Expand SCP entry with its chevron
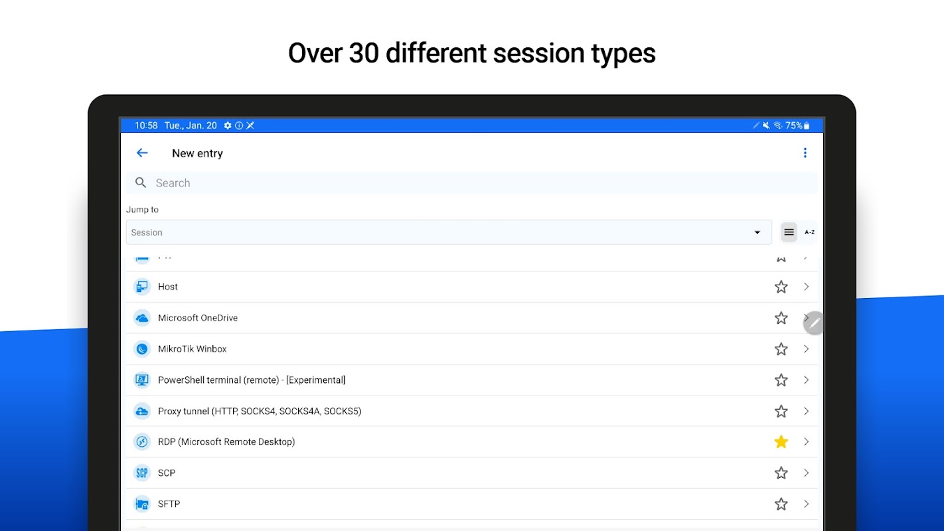 point(806,473)
